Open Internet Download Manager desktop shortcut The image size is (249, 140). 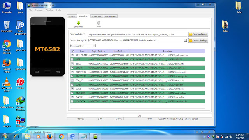point(20,104)
